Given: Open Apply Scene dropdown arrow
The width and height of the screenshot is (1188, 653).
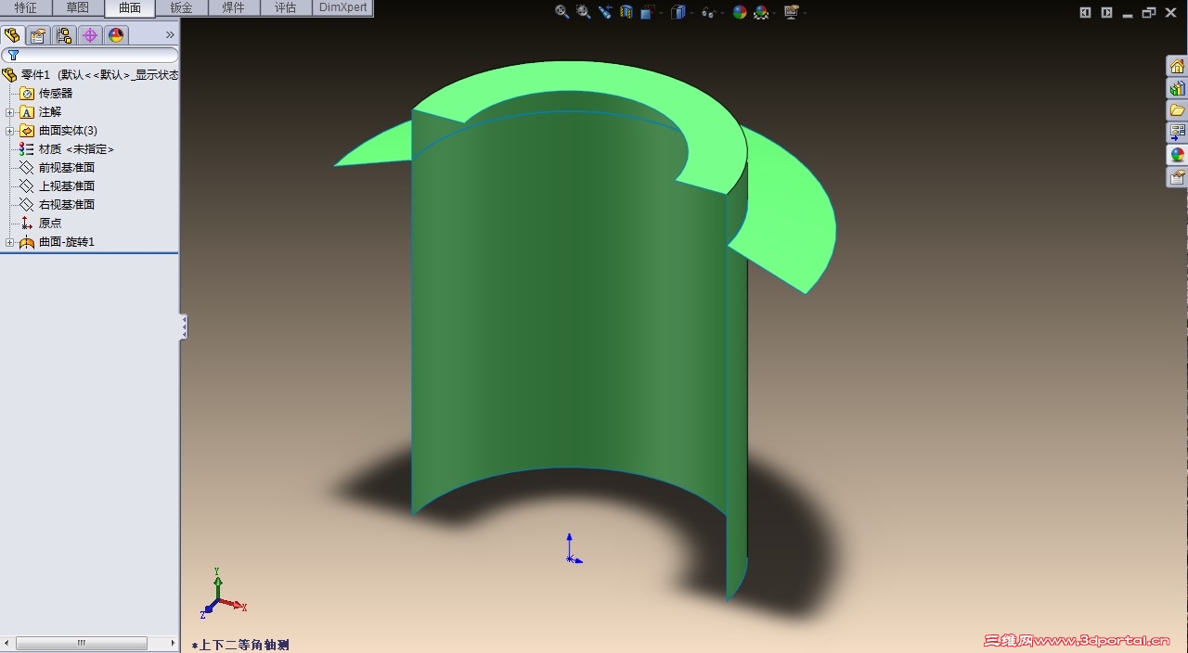Looking at the screenshot, I should coord(773,13).
